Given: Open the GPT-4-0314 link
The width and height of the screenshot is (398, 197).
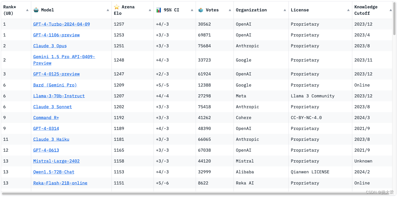Looking at the screenshot, I should point(46,129).
